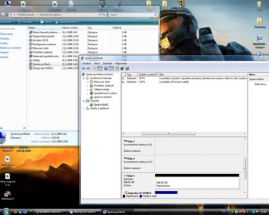The height and width of the screenshot is (215, 269).
Task: Open the Zobrazení dropdown in explorer window
Action: tap(28, 22)
